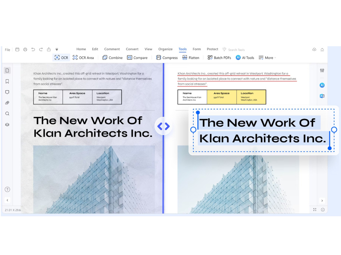The image size is (341, 255).
Task: Open the AI assistant icon in right sidebar
Action: [x=322, y=85]
